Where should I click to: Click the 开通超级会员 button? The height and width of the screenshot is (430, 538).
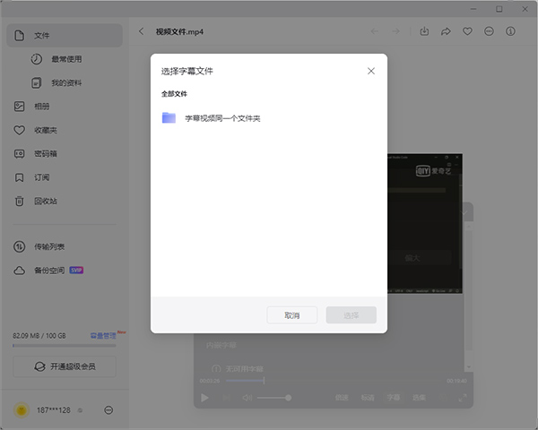coord(64,366)
